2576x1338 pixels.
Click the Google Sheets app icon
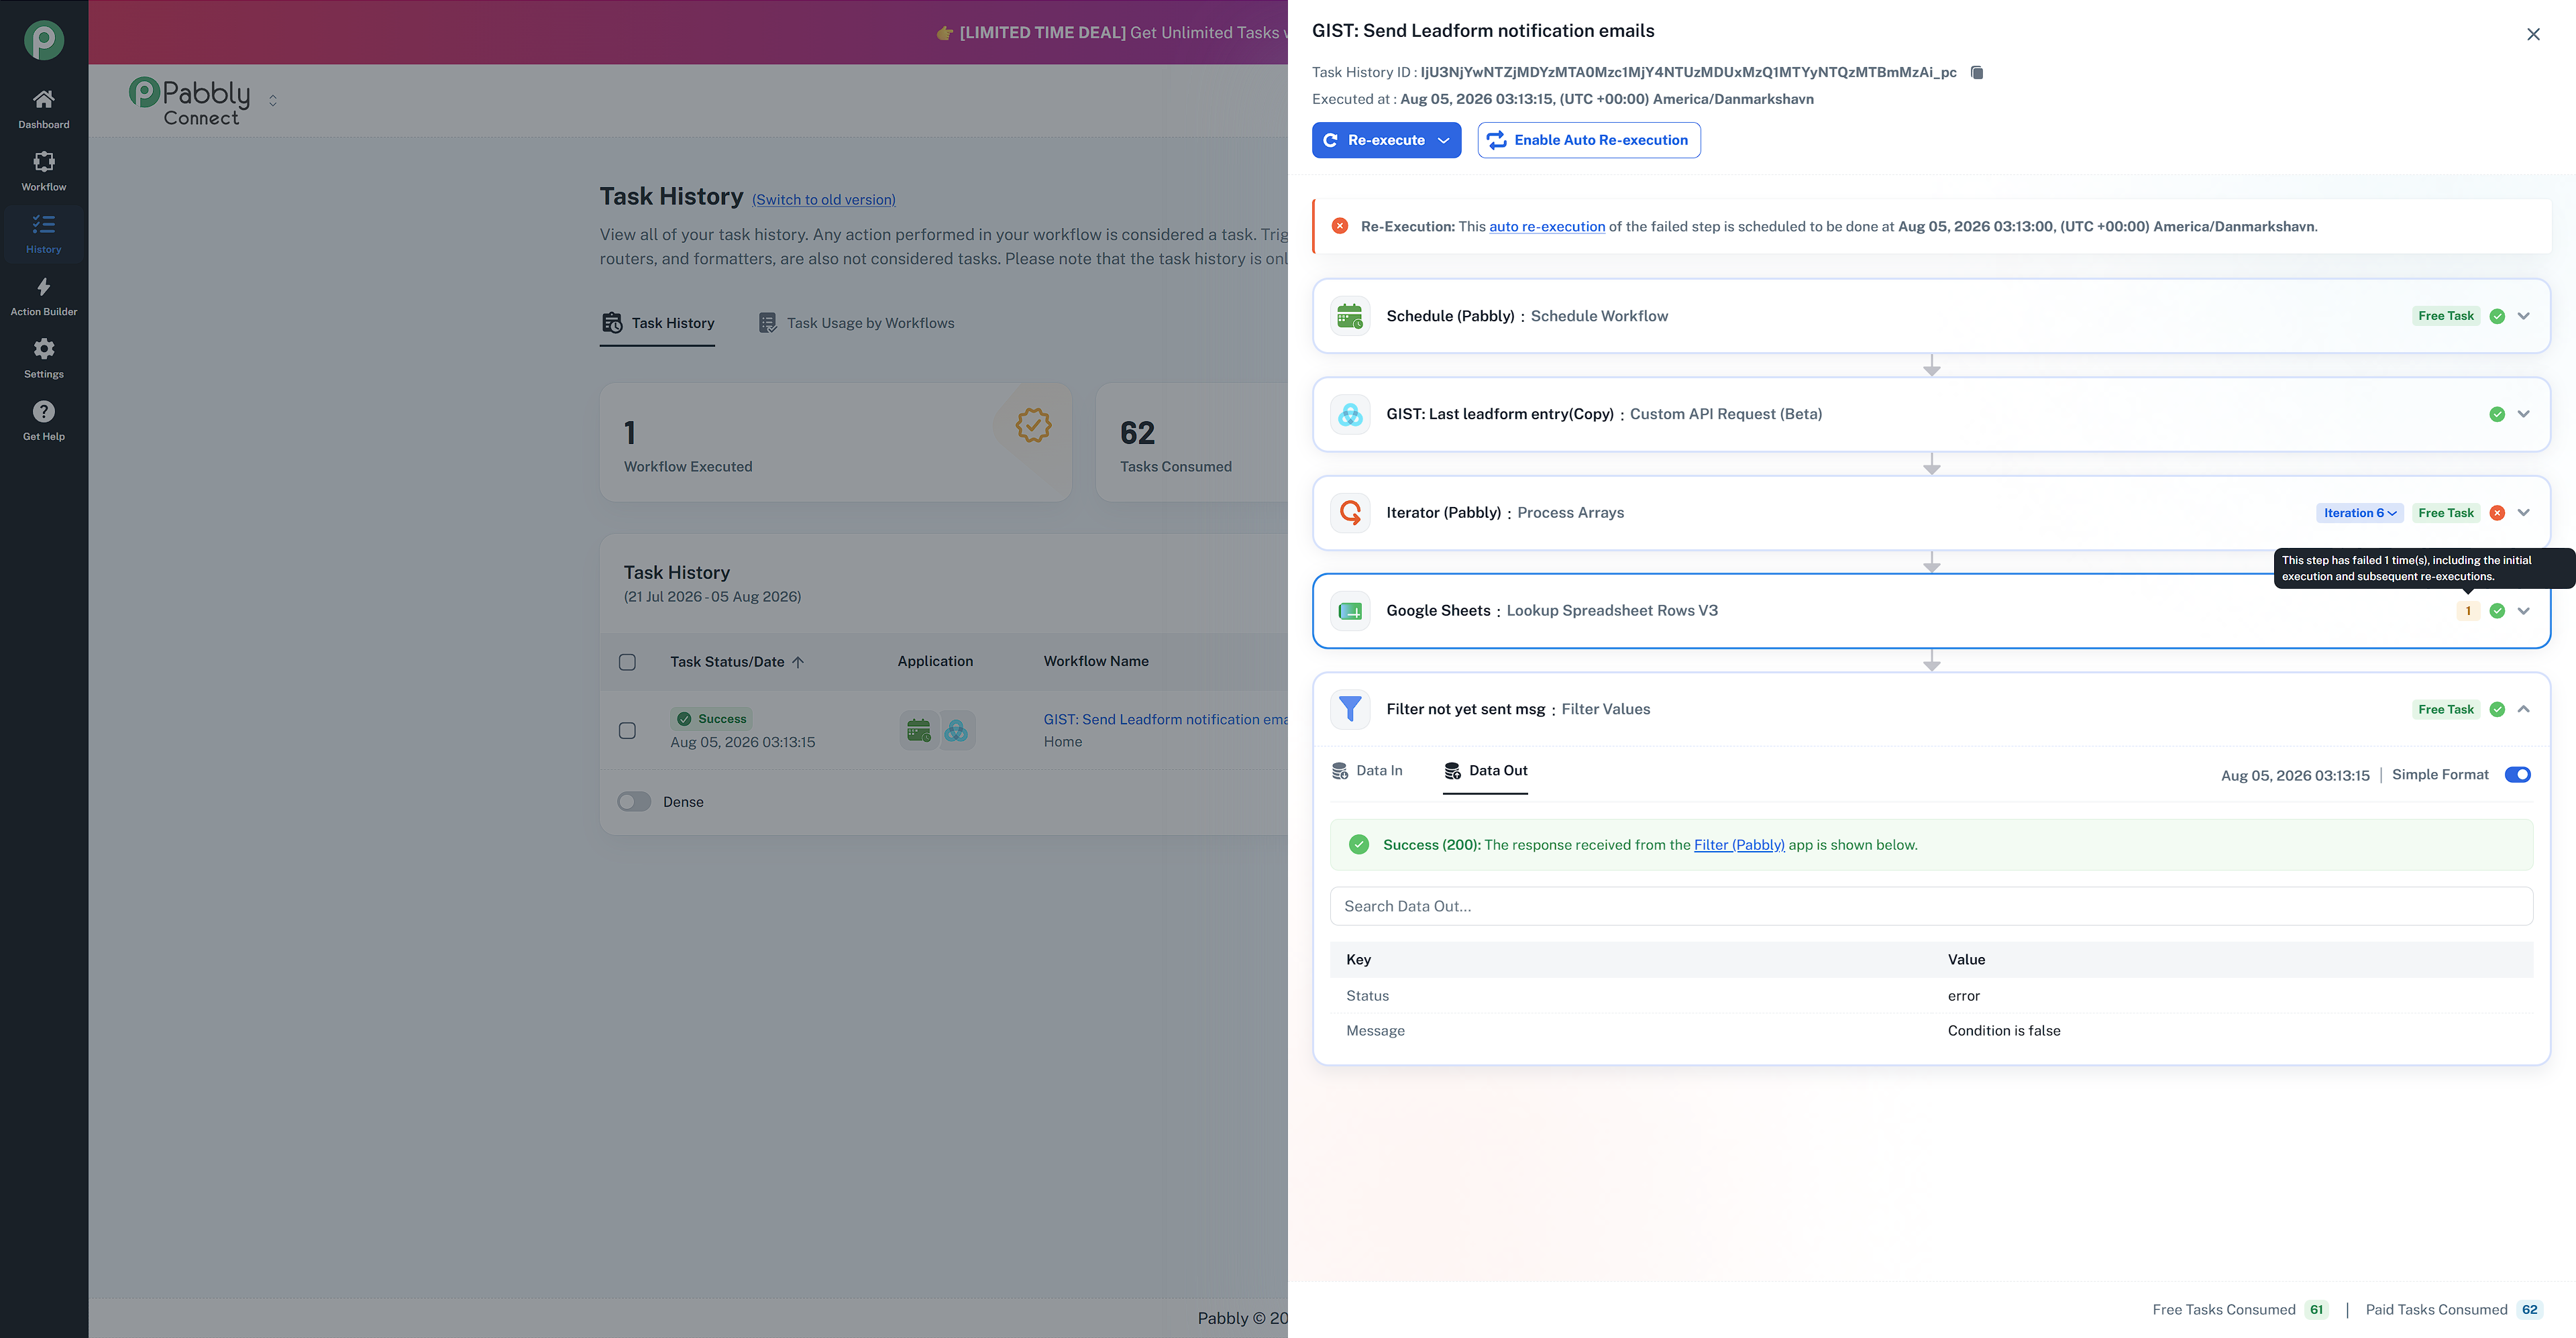[1350, 611]
